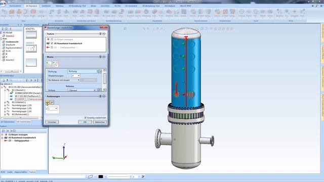The image size is (324, 182).
Task: Click the red arrow icon of Einfügeposition in dialog
Action: (48, 48)
